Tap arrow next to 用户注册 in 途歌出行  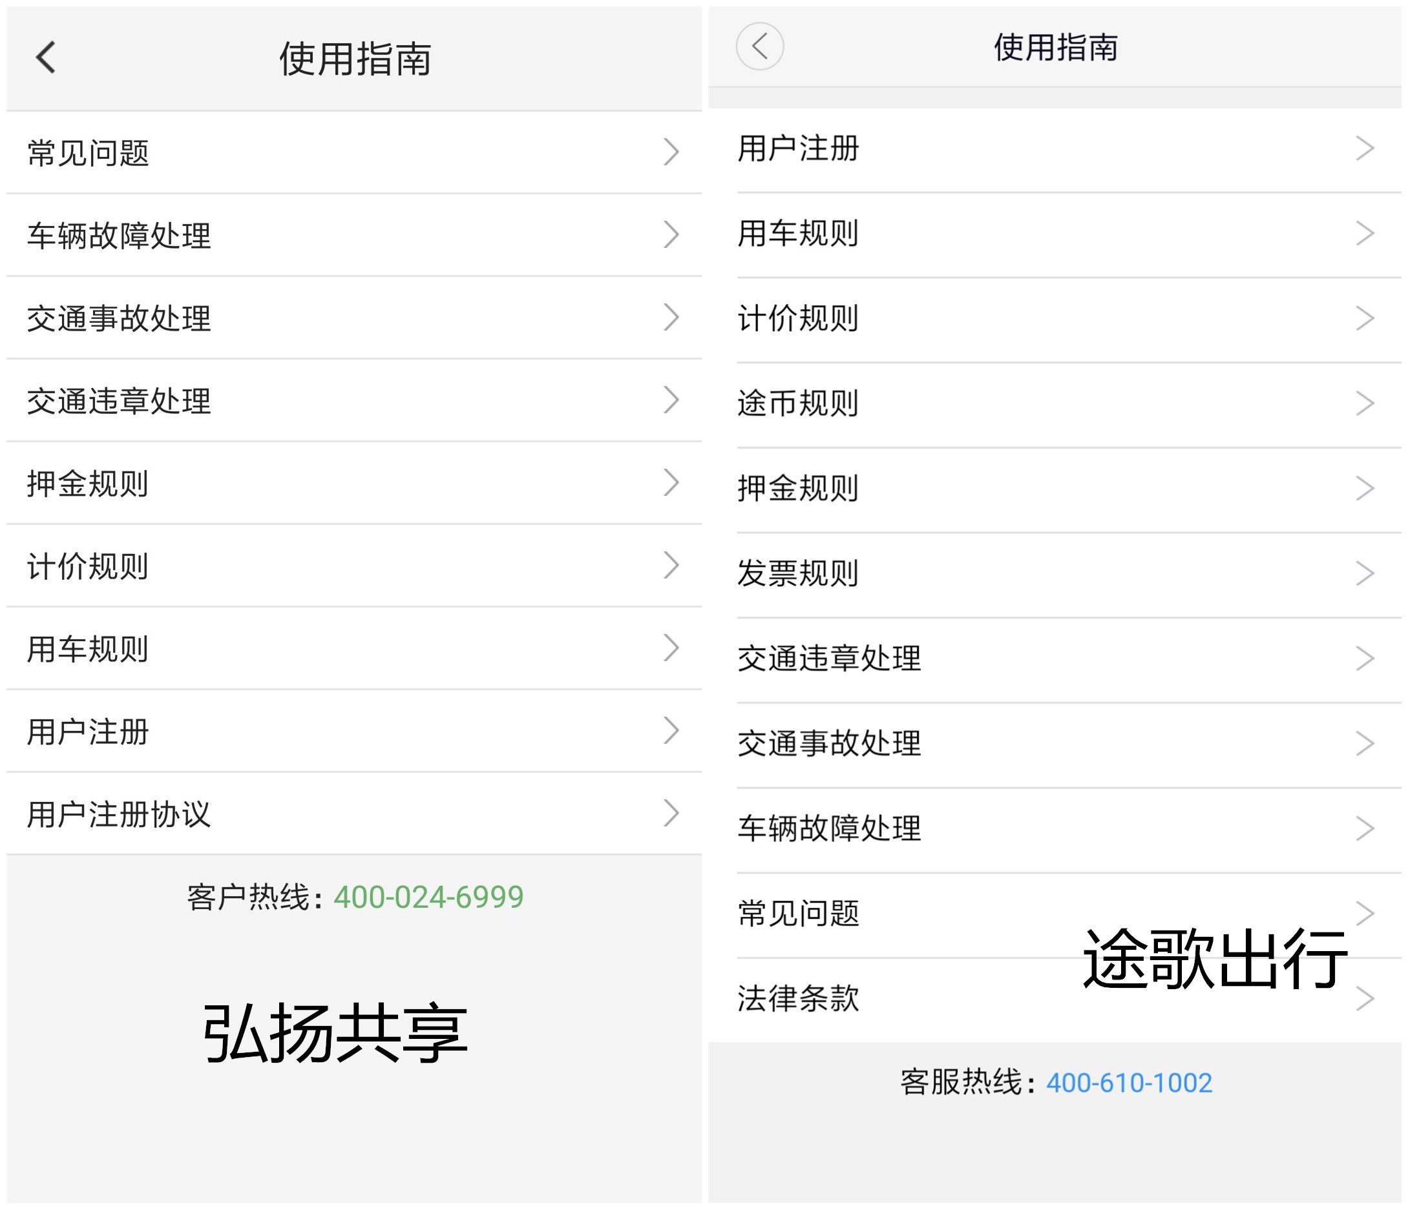1365,148
